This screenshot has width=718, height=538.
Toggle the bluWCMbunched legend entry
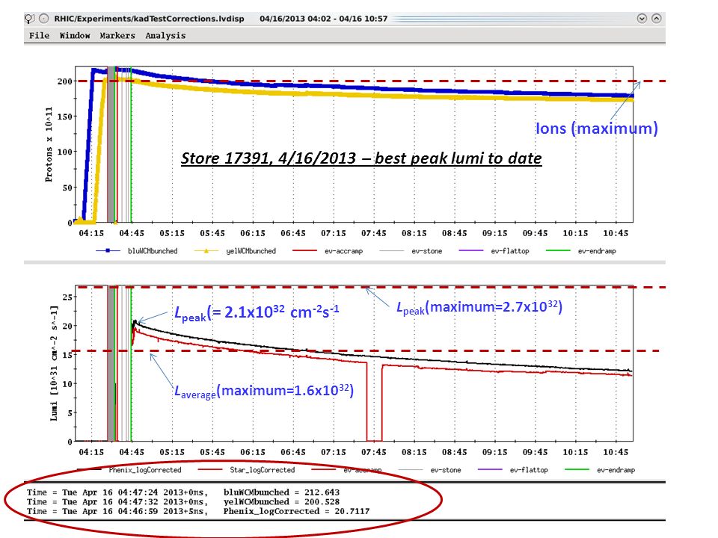136,251
